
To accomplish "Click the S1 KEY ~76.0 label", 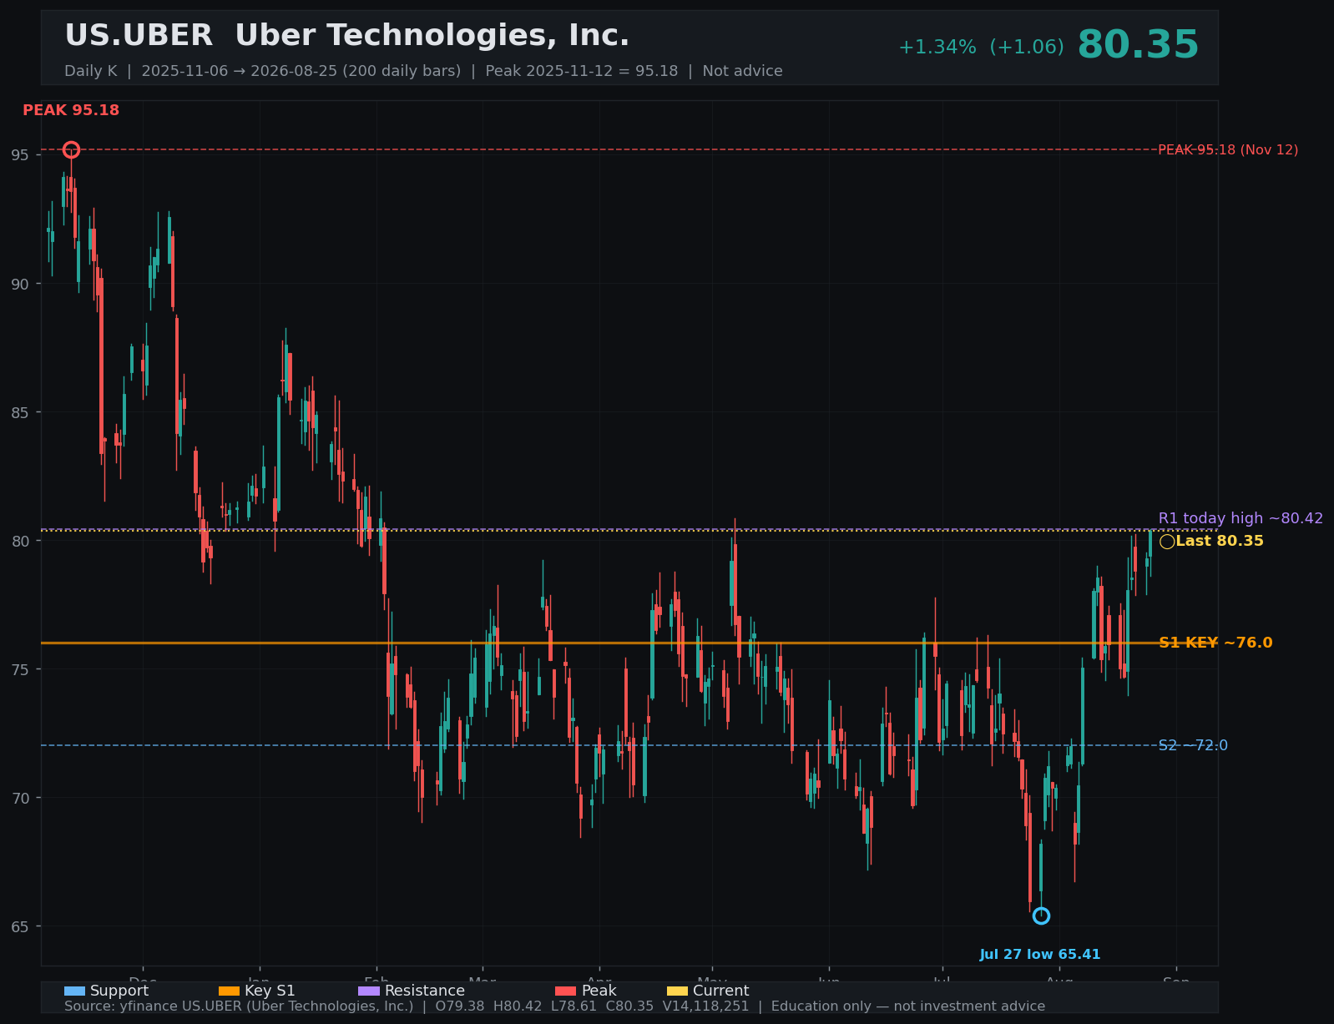I will (x=1215, y=643).
